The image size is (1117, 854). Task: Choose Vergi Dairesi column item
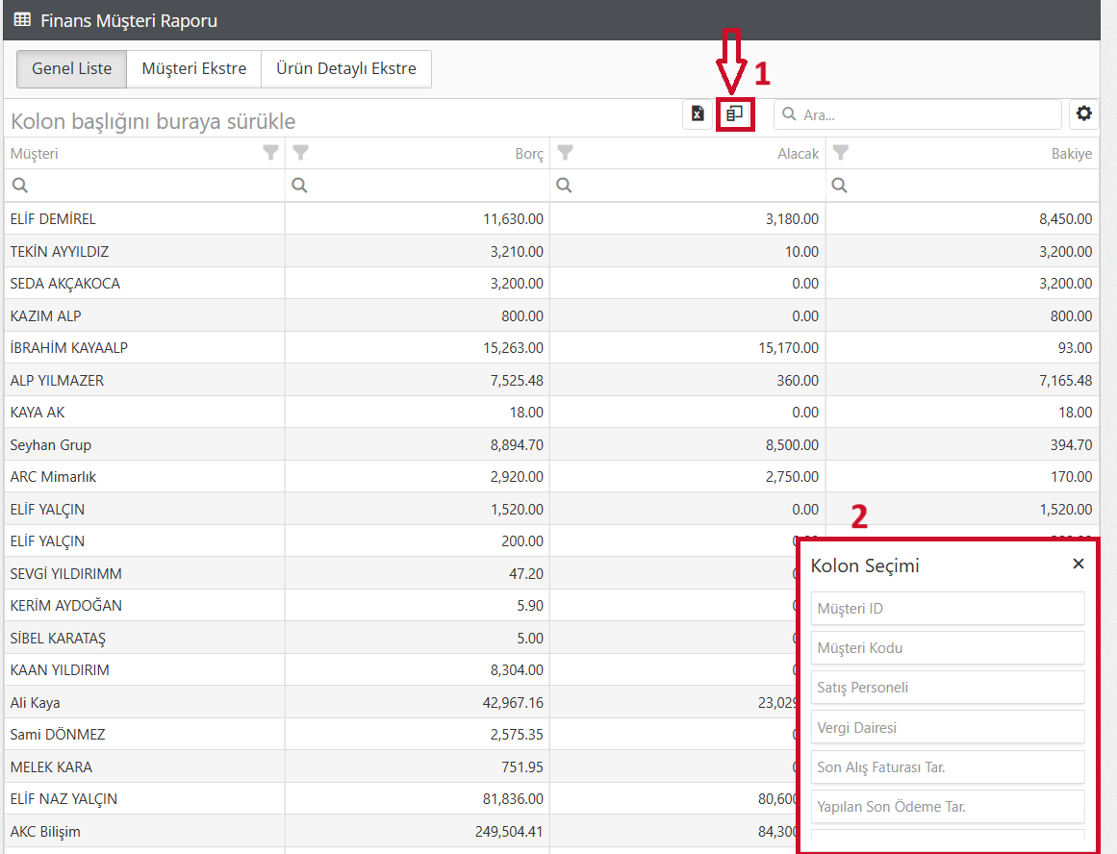[947, 728]
